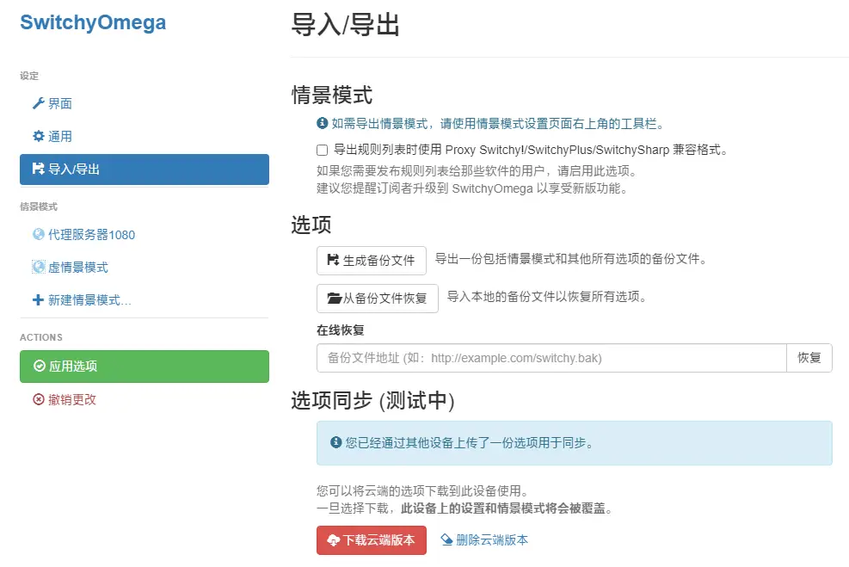Enable the Proxy Switchy compatible format checkbox
Screen dimensions: 849x567
coord(323,150)
